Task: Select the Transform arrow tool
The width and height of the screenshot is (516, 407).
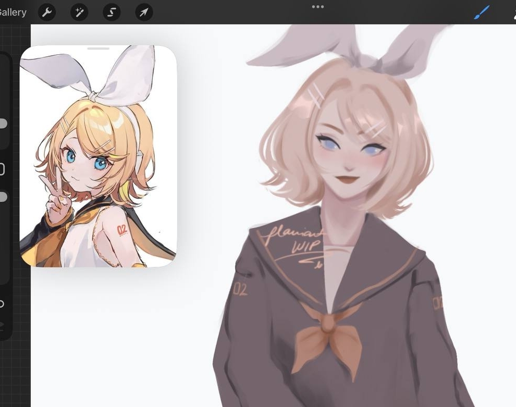Action: click(144, 13)
